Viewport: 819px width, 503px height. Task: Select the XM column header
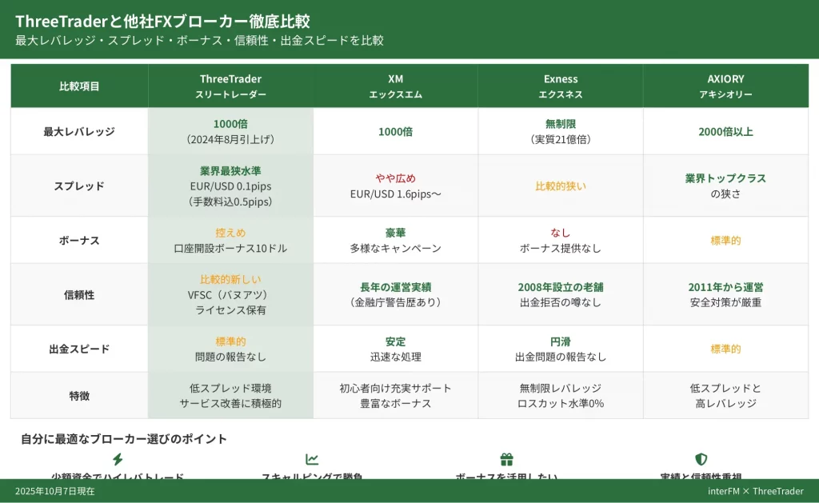395,86
